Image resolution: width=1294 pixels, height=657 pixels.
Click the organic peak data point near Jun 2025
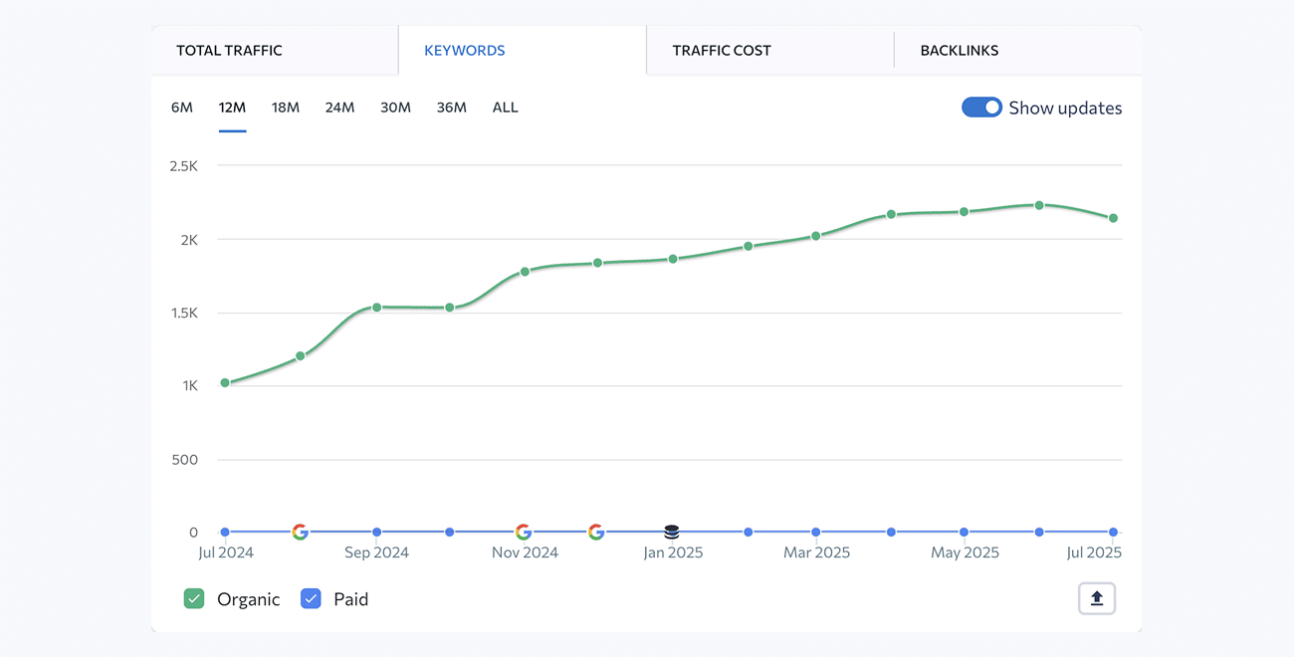[x=1039, y=205]
